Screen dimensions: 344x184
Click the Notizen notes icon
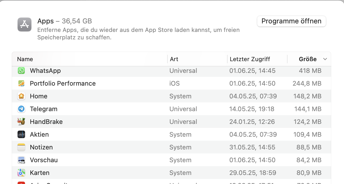21,147
